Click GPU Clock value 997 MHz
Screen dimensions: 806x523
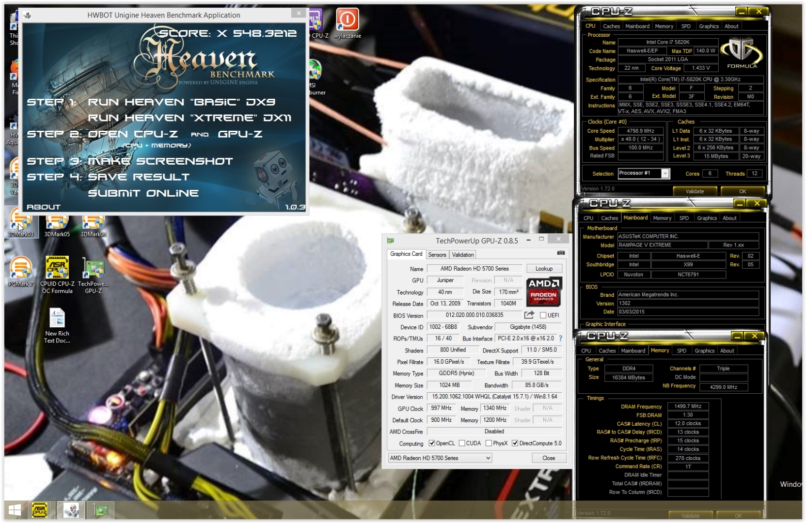click(x=441, y=408)
